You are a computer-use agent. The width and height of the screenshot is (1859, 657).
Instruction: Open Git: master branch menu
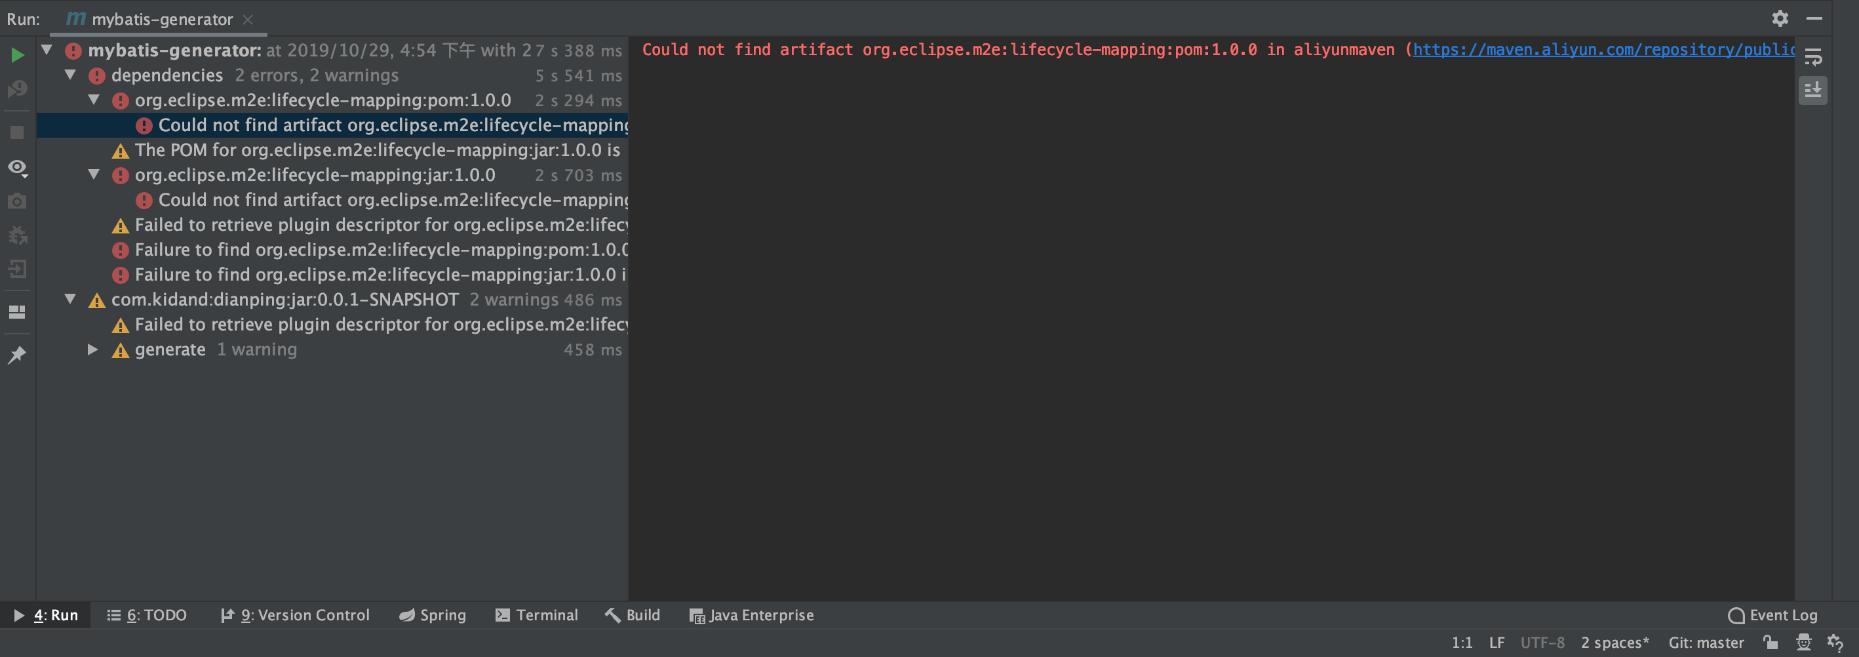click(1706, 642)
